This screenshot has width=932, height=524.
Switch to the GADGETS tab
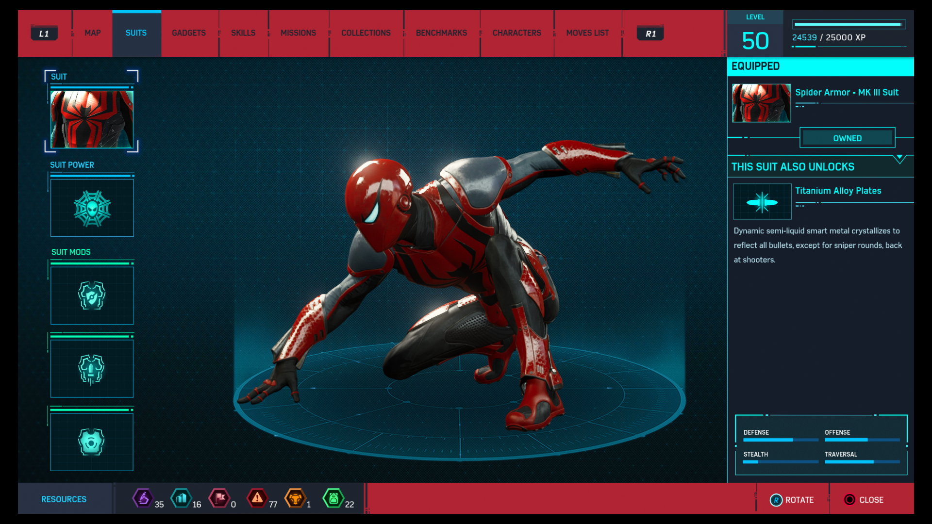[189, 33]
